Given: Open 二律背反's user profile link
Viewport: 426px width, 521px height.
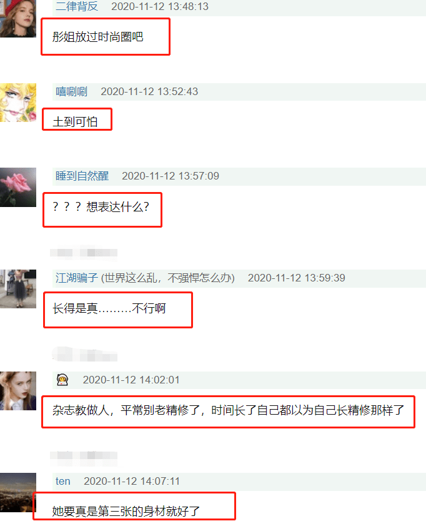Looking at the screenshot, I should 77,6.
